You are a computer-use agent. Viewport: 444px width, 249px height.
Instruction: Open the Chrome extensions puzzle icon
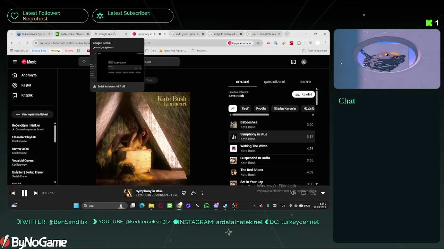tap(299, 43)
